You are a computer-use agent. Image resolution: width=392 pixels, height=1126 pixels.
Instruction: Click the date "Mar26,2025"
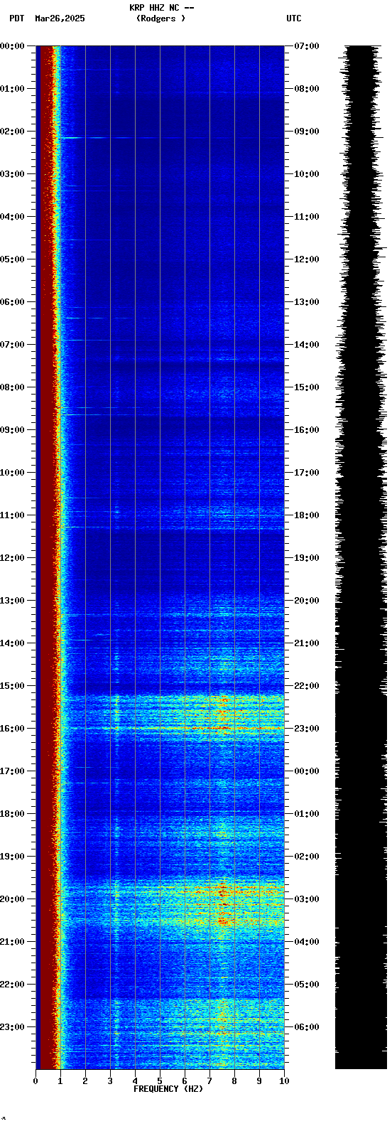click(60, 18)
